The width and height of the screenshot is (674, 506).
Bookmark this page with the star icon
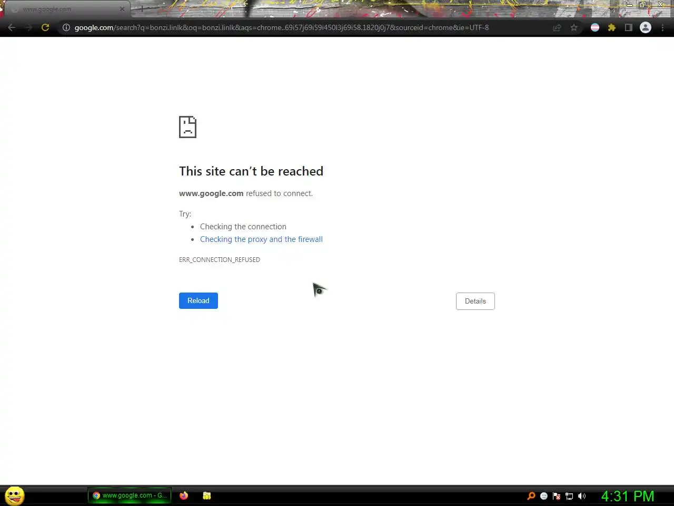(x=574, y=27)
